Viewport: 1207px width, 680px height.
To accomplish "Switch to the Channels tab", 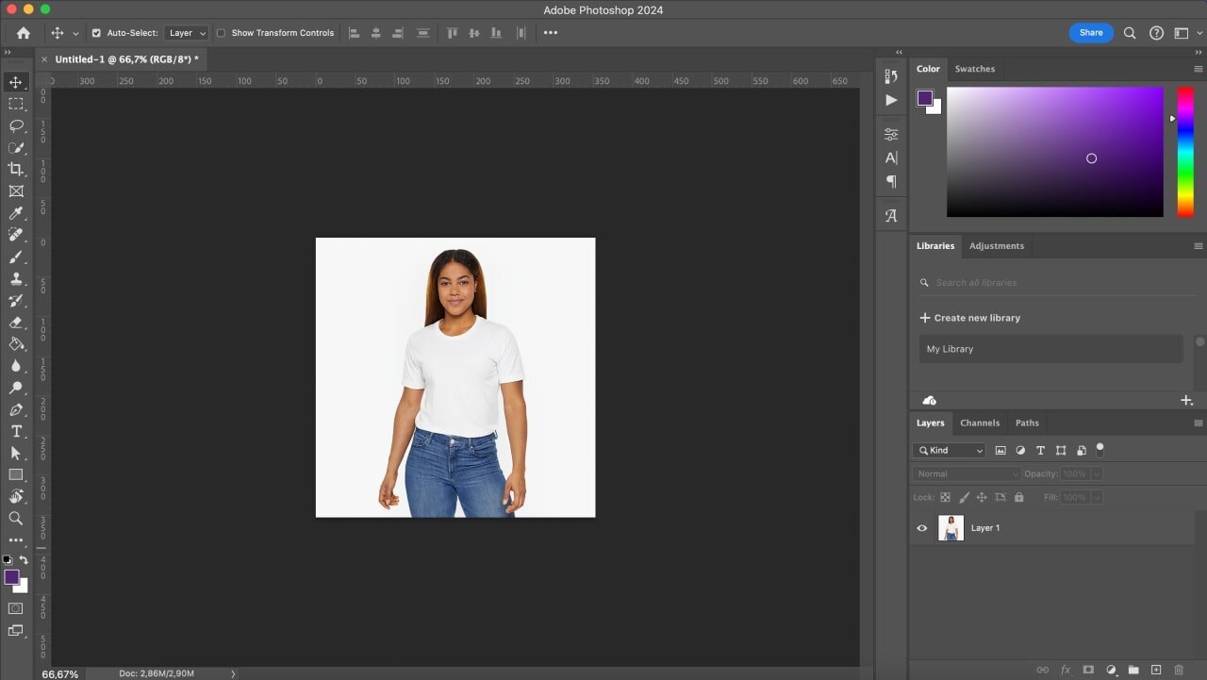I will click(x=980, y=423).
